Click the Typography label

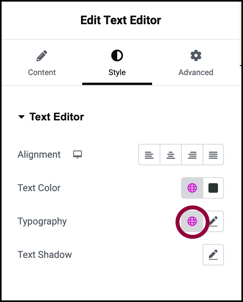(x=42, y=221)
